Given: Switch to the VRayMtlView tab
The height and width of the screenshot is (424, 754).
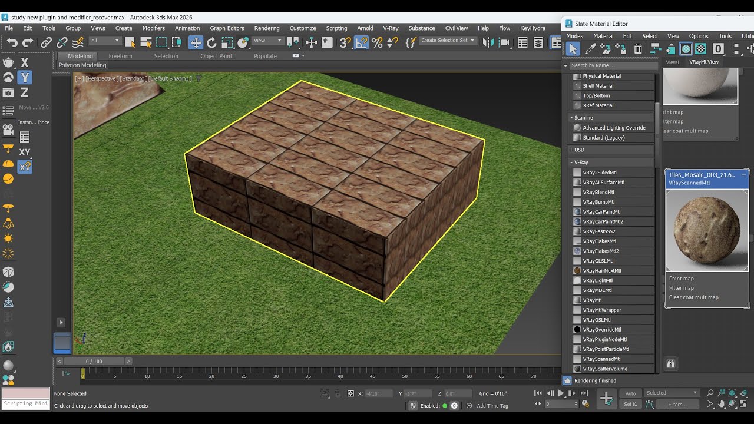Looking at the screenshot, I should (704, 62).
